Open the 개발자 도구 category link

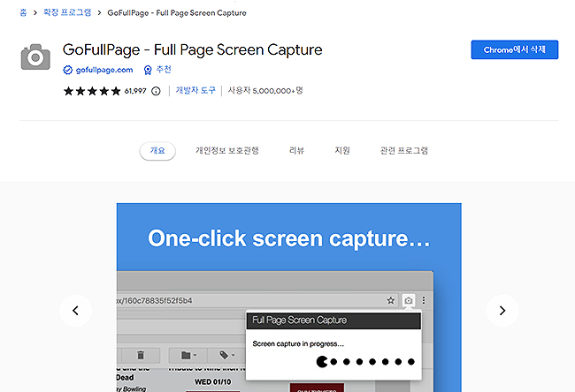pyautogui.click(x=195, y=90)
